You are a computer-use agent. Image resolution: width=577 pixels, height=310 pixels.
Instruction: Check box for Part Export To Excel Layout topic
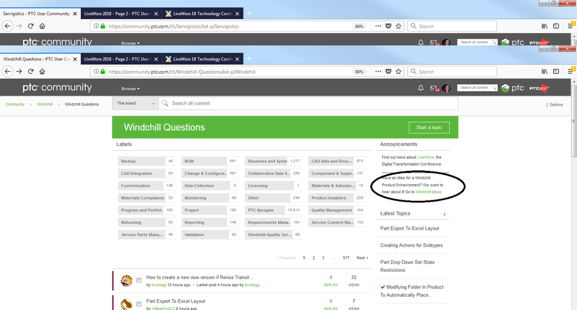tap(139, 304)
